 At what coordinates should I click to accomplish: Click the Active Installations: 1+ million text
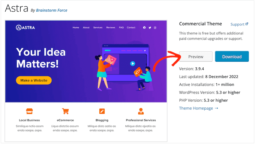click(207, 85)
